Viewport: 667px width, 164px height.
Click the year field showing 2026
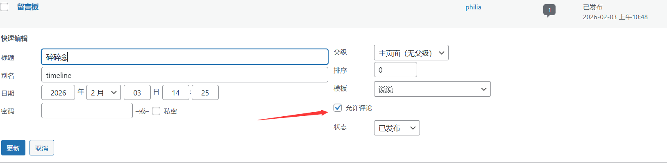pos(58,93)
